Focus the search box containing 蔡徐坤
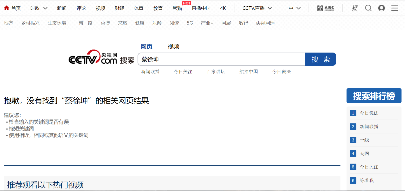The image size is (405, 191). click(x=221, y=59)
